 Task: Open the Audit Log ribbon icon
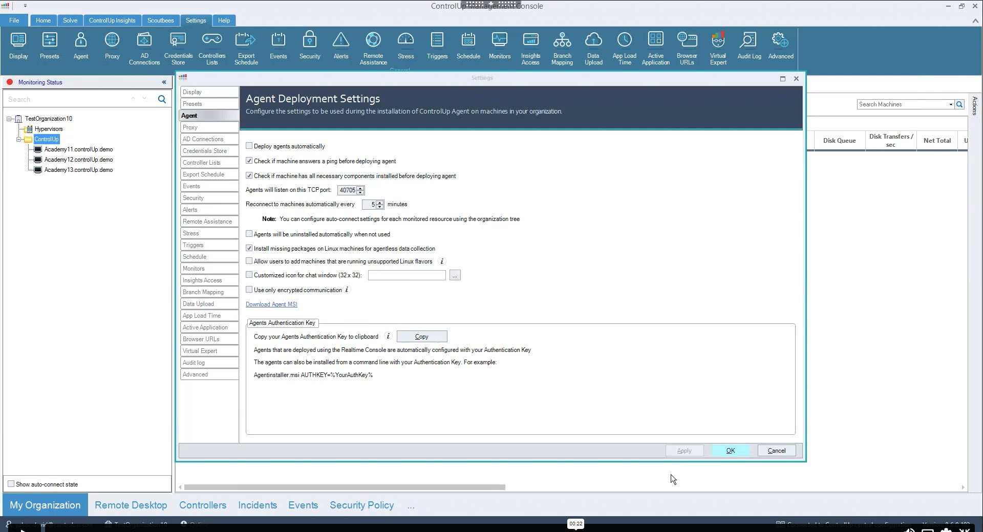[749, 46]
